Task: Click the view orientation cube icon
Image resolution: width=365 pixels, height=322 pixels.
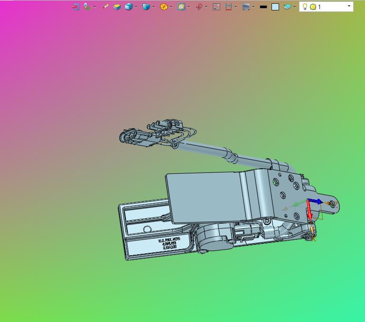Action: [146, 7]
